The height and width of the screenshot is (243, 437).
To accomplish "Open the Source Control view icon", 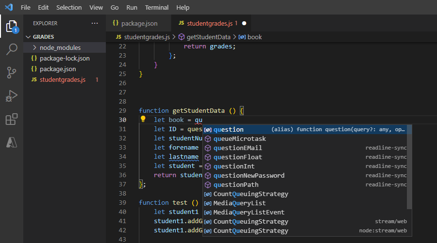I will pos(12,73).
